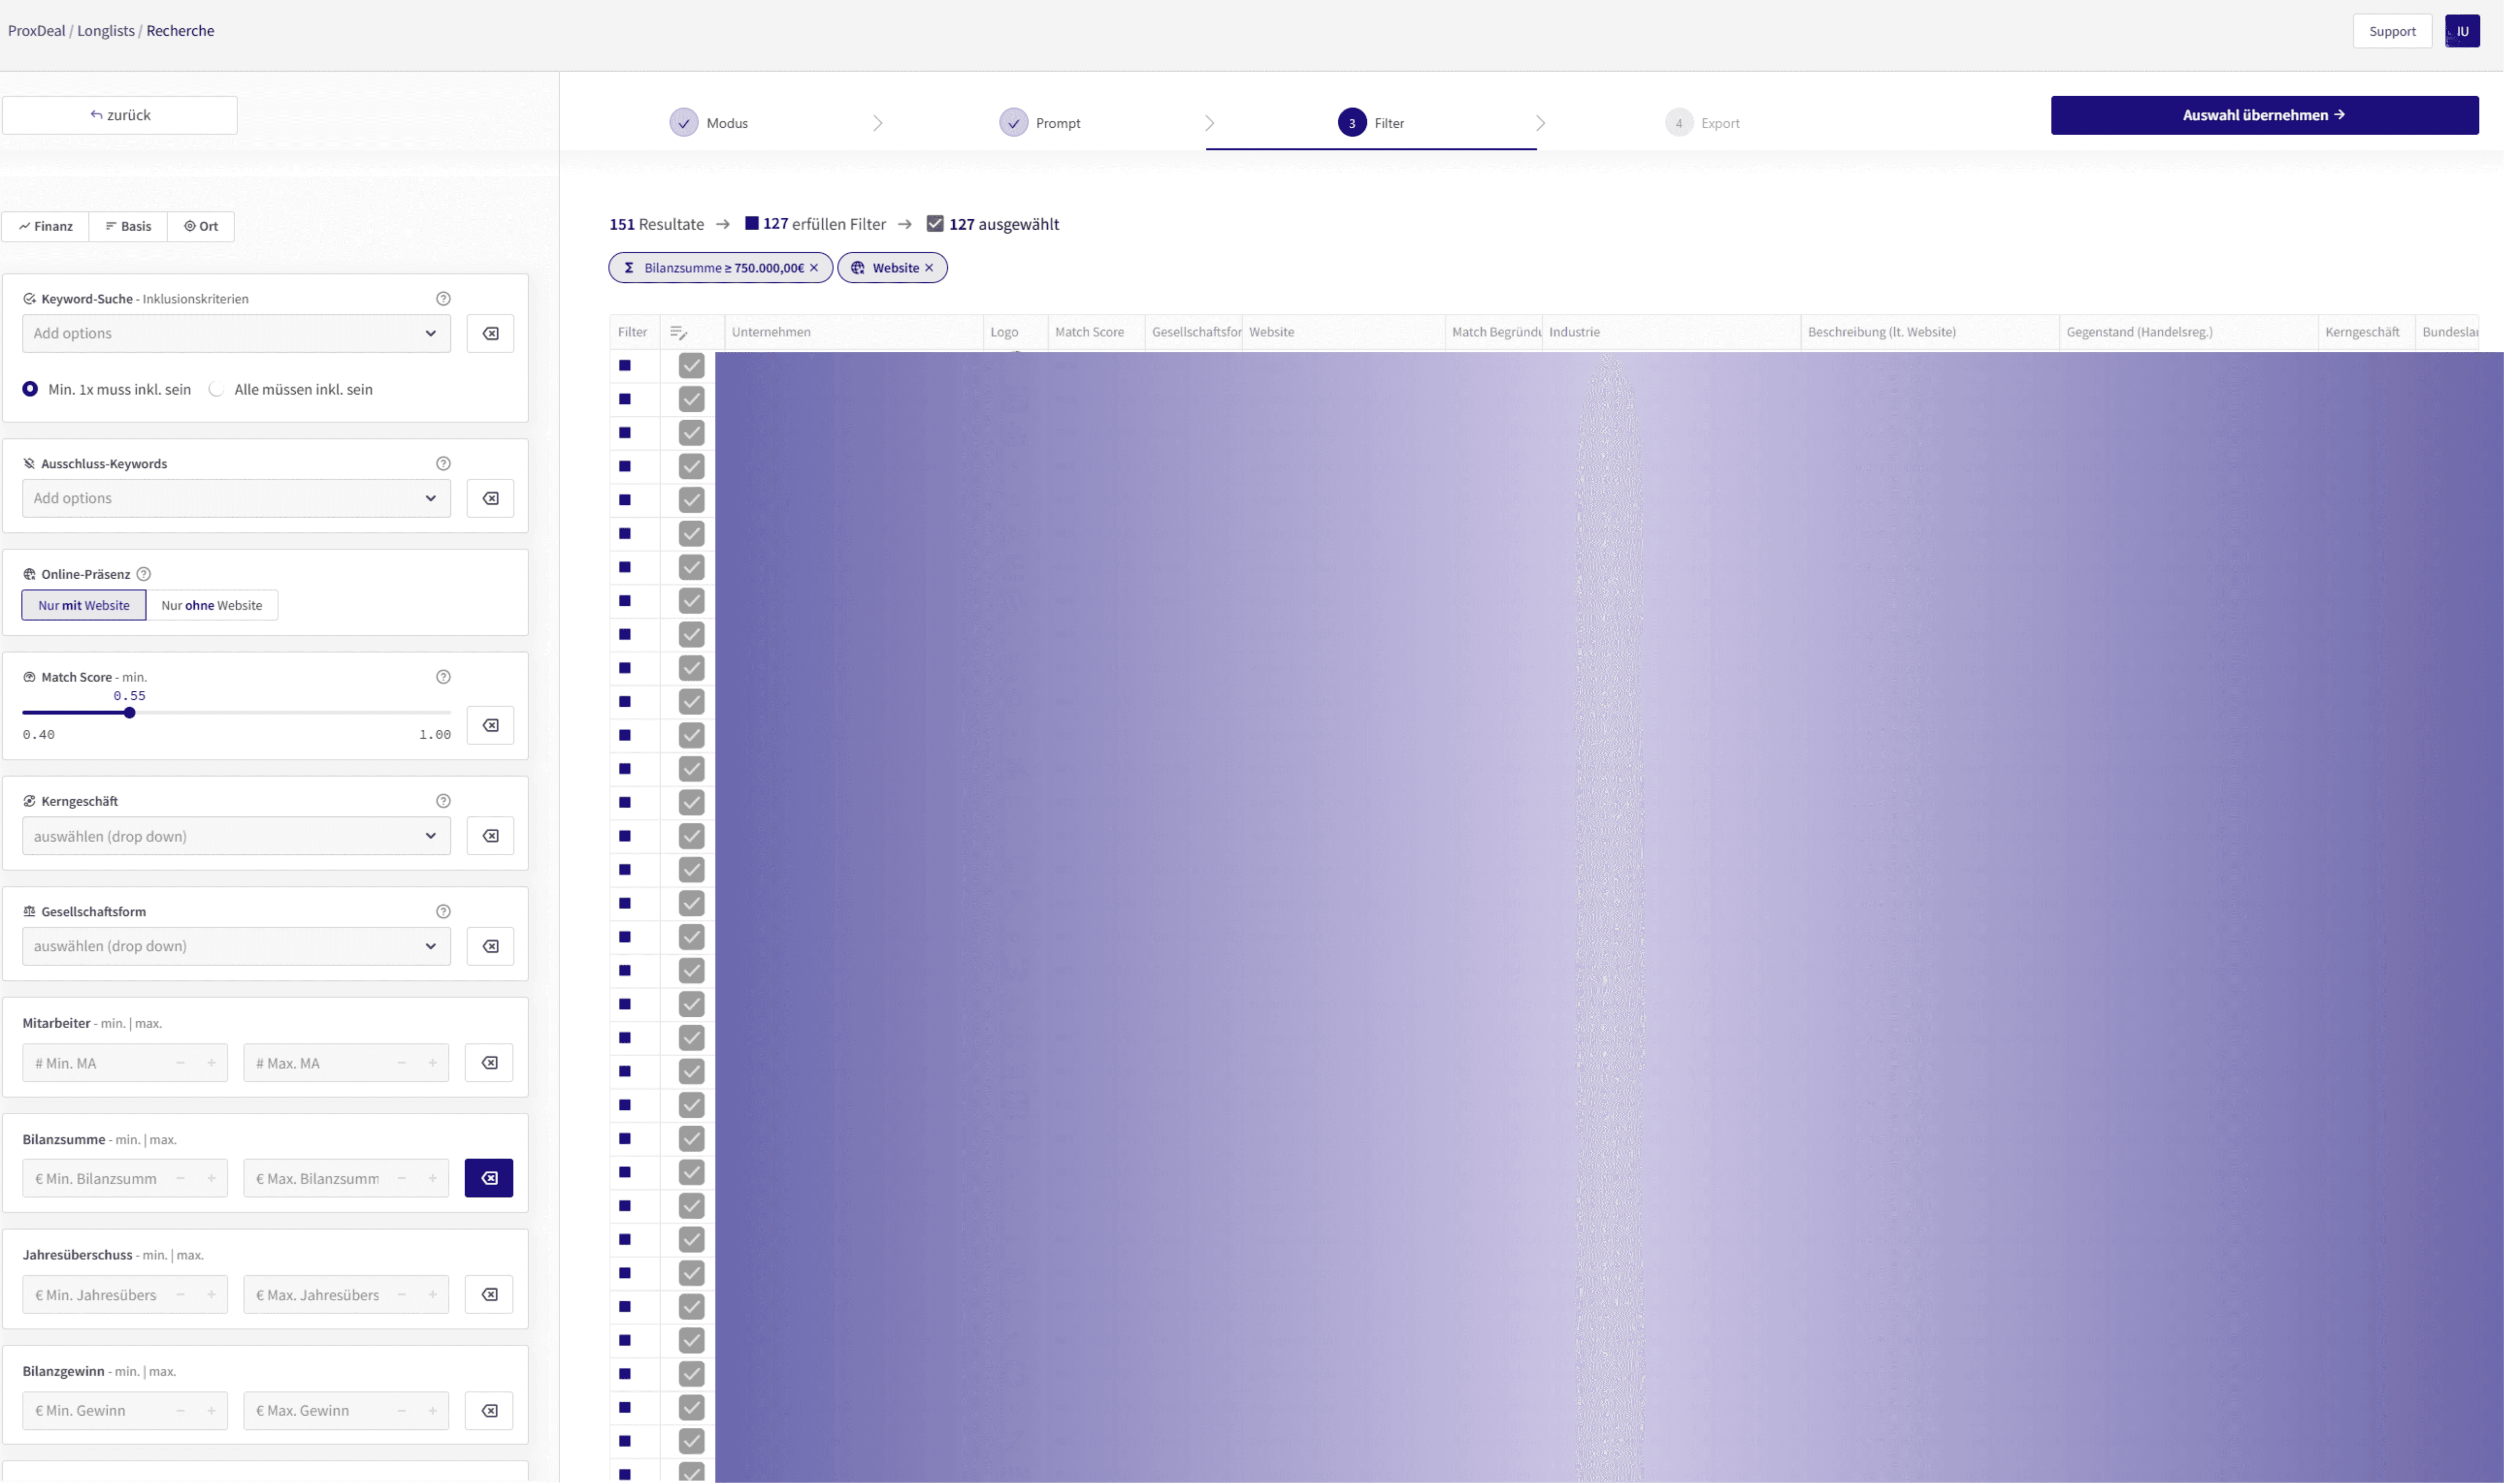Reset the Match Score filter with the backspace icon
Image resolution: width=2505 pixels, height=1484 pixels.
490,725
